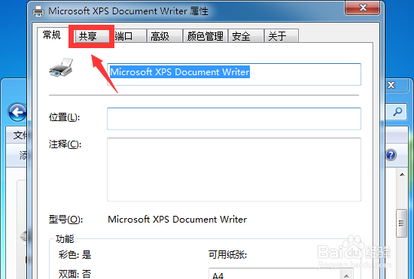Open the 关于 tab
The width and height of the screenshot is (414, 279).
(282, 36)
